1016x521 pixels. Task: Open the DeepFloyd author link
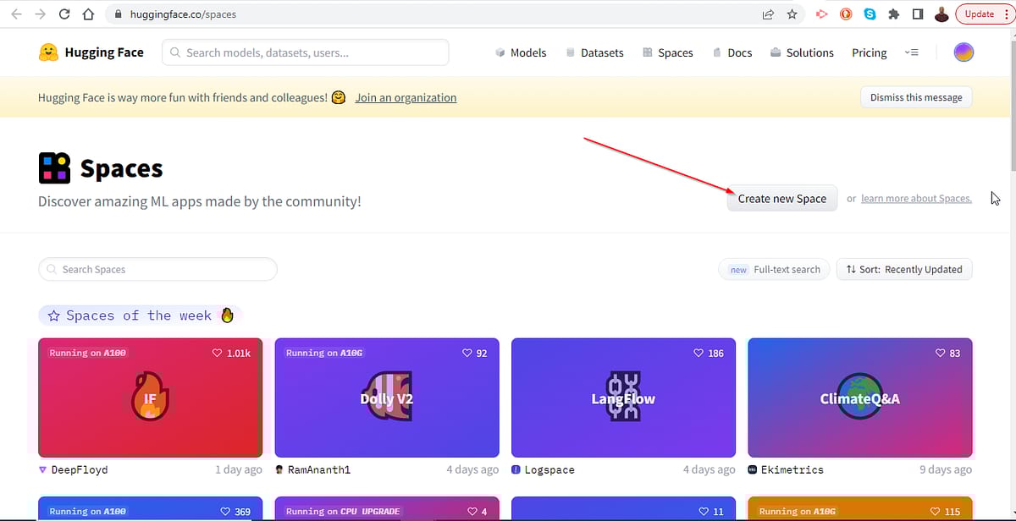(79, 469)
